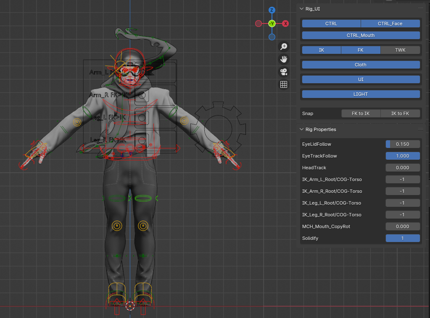
Task: Toggle the CTRL_Mouth layer button
Action: 361,35
